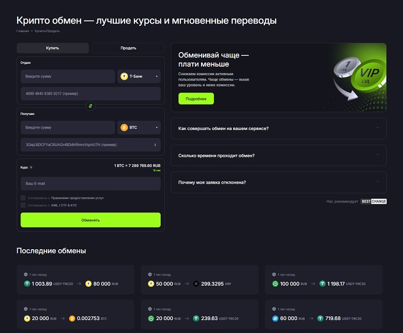Check the AML / CTF & KYC agreement box
Image resolution: width=403 pixels, height=333 pixels.
[23, 205]
